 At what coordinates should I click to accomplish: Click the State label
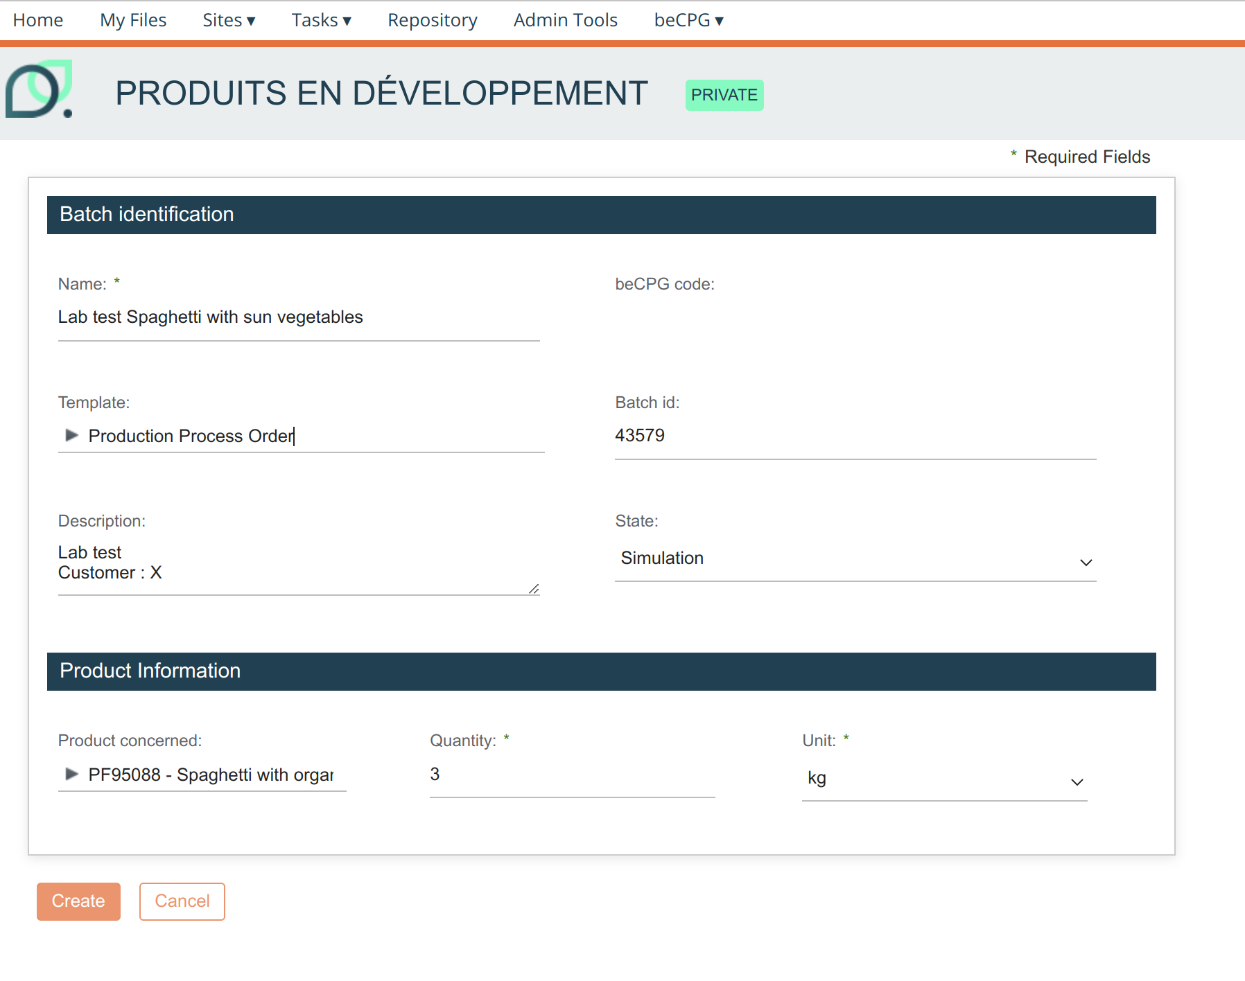pyautogui.click(x=636, y=521)
